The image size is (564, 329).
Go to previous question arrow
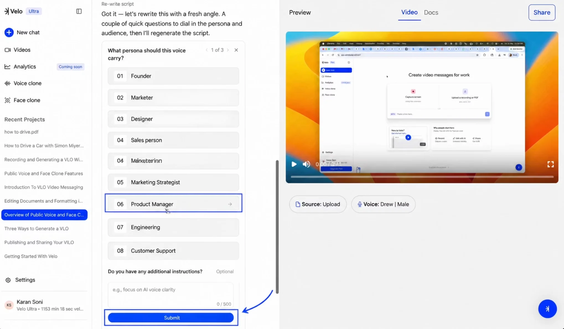pos(207,50)
